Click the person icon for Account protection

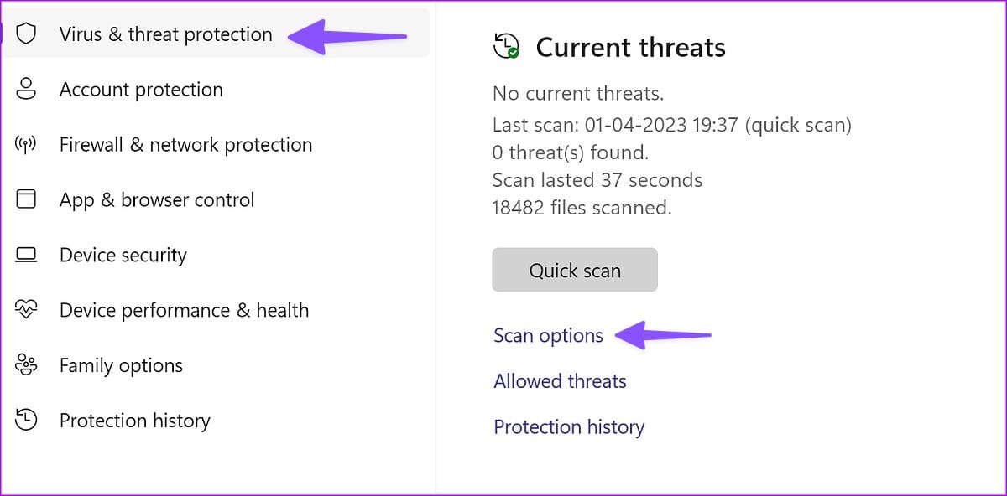[x=27, y=90]
